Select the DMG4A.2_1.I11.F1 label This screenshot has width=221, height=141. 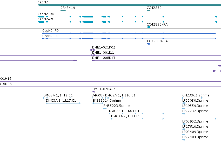point(125,116)
